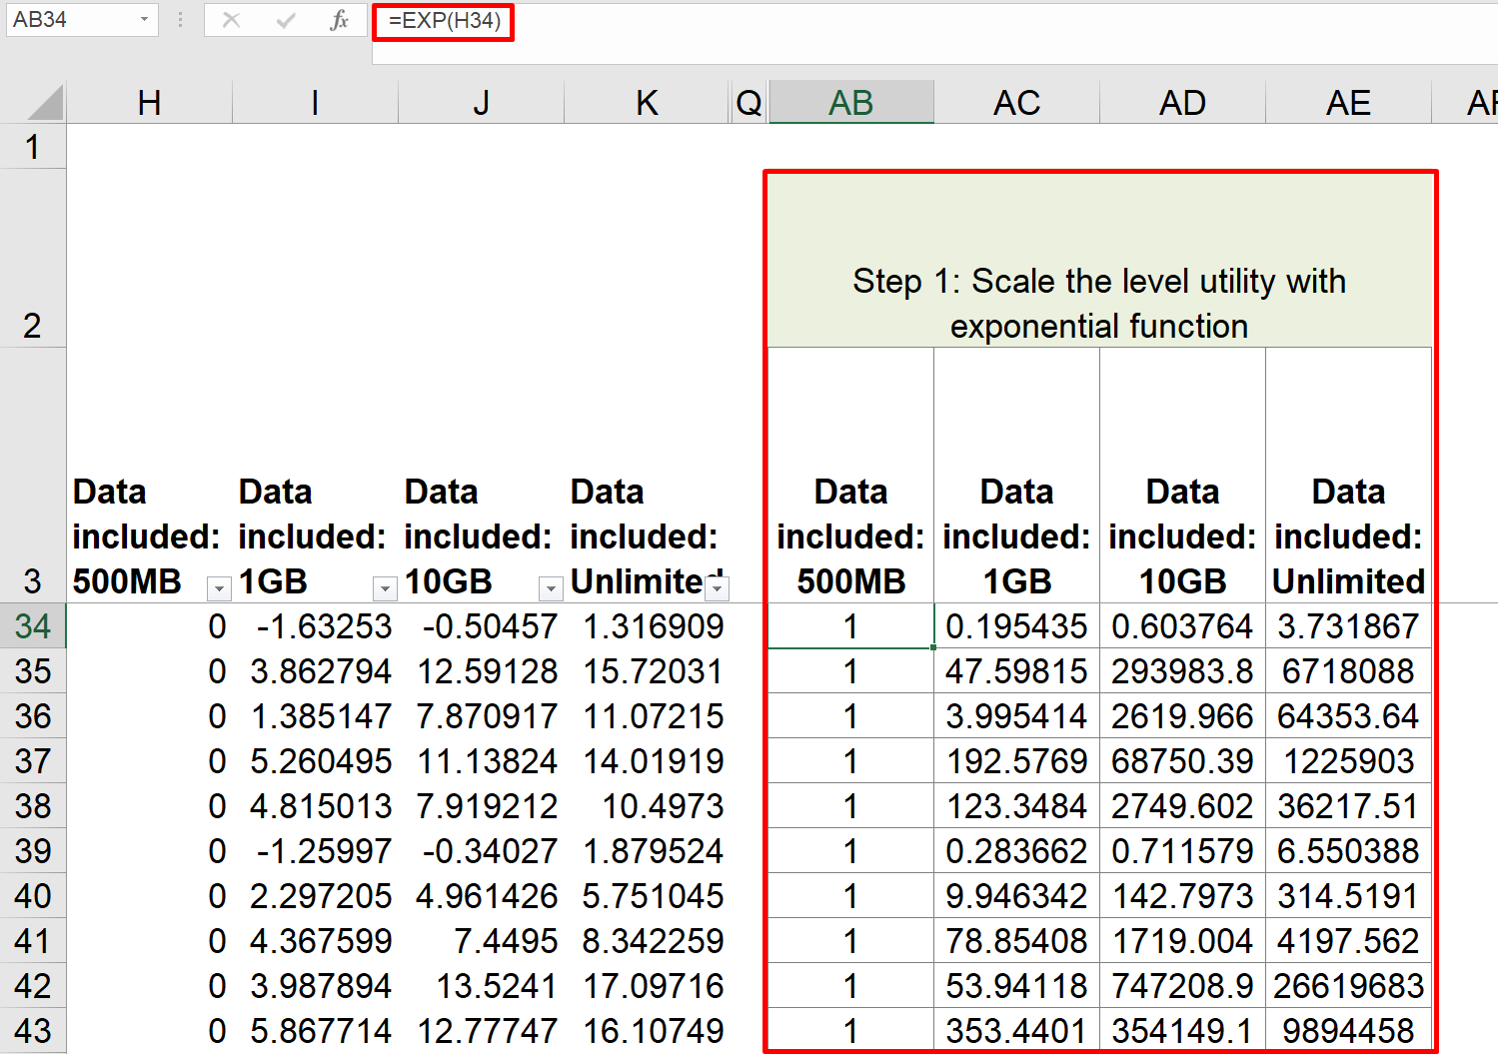
Task: Select cell with value 1.316909
Action: (648, 626)
